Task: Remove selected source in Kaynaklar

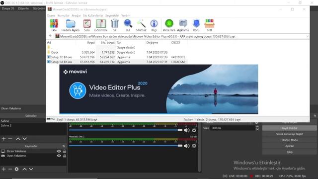Action: [10, 169]
